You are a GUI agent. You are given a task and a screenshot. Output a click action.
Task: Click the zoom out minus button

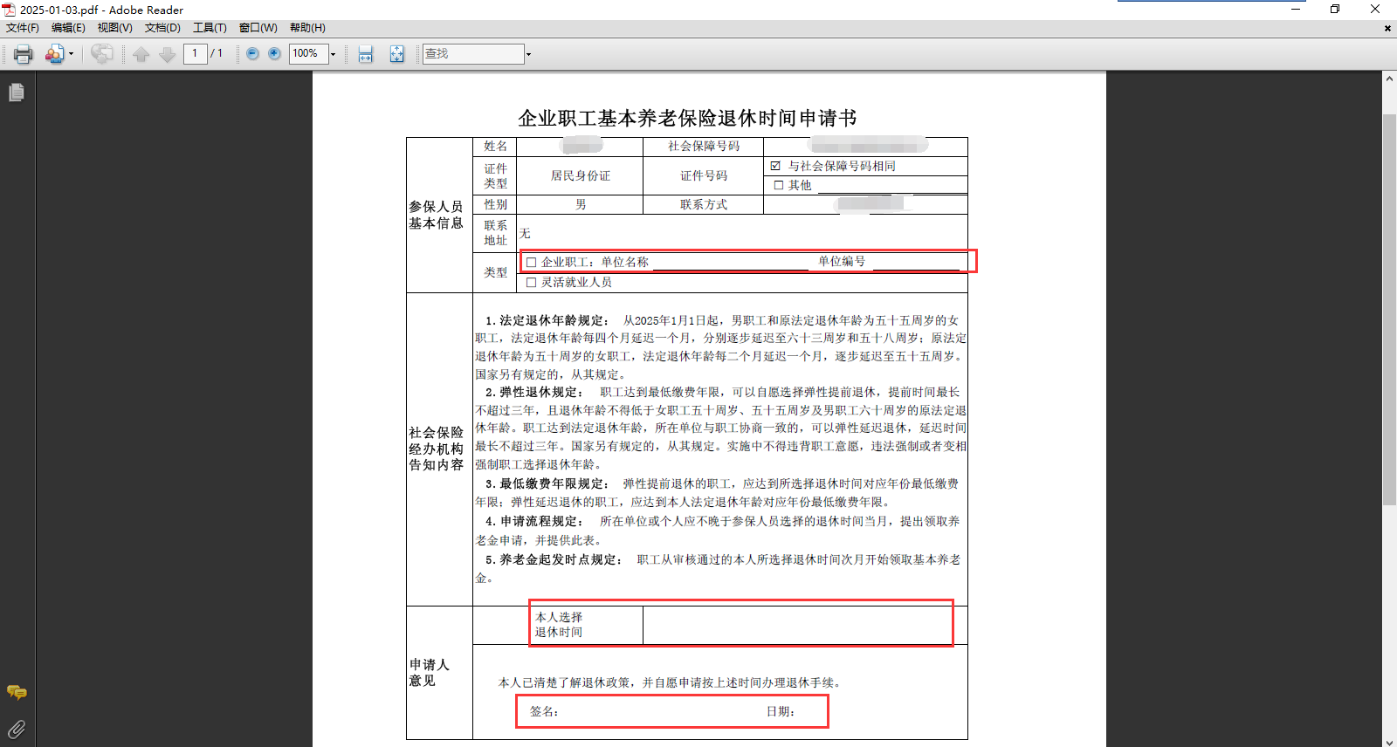[x=252, y=54]
